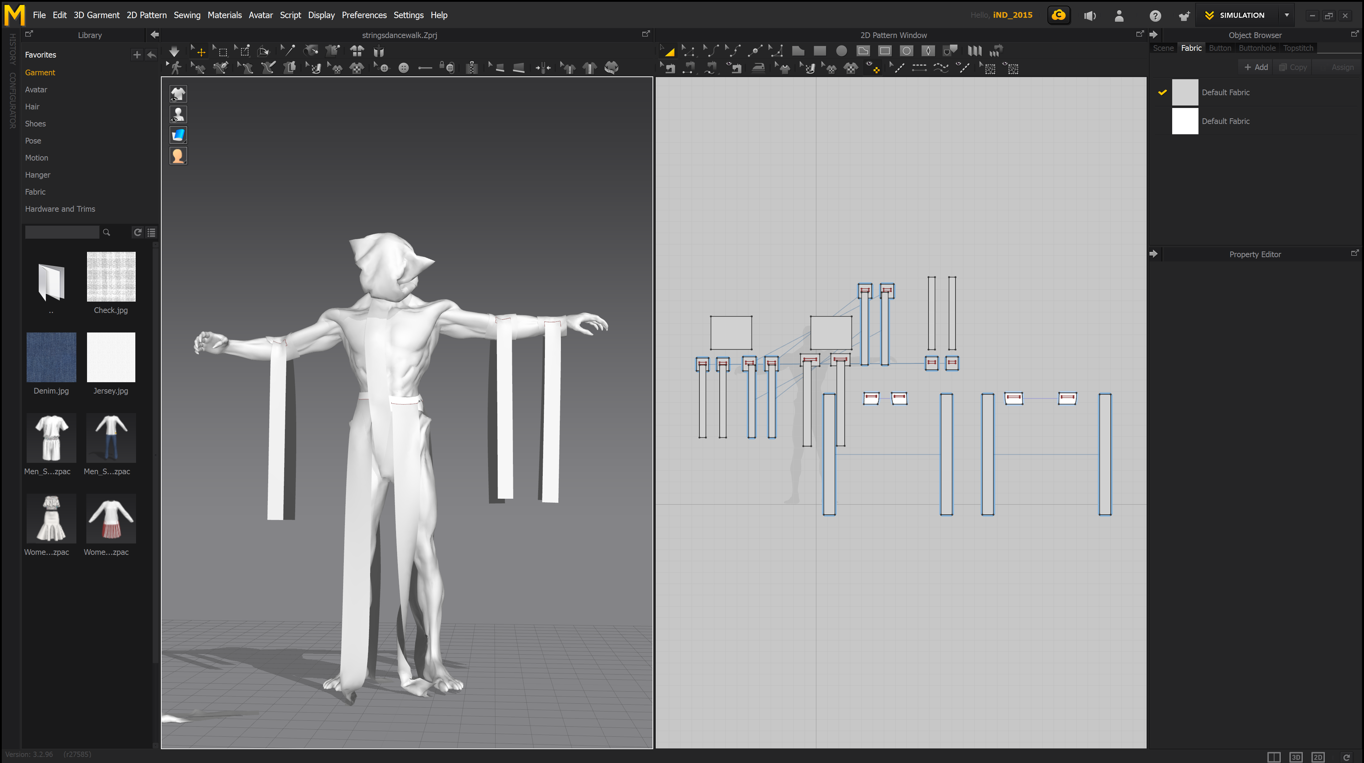Click the Add fabric button

click(1256, 67)
